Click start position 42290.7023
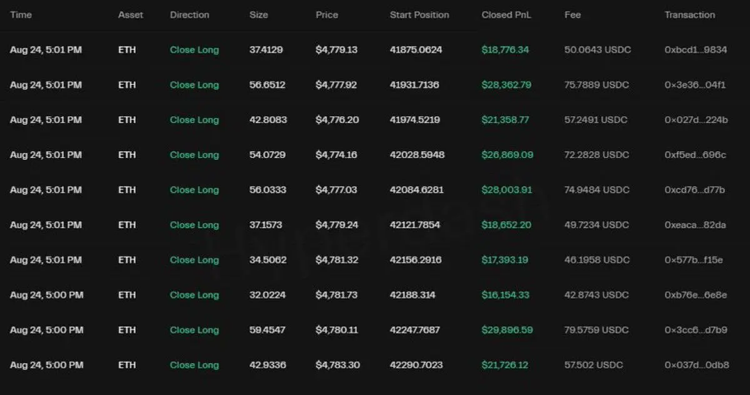750x395 pixels. 417,364
